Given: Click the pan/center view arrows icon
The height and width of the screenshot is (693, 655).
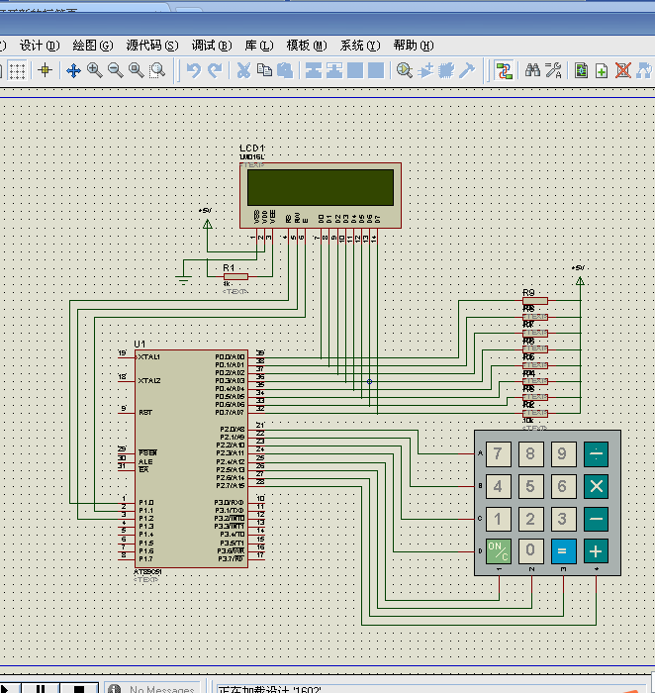Looking at the screenshot, I should tap(72, 70).
